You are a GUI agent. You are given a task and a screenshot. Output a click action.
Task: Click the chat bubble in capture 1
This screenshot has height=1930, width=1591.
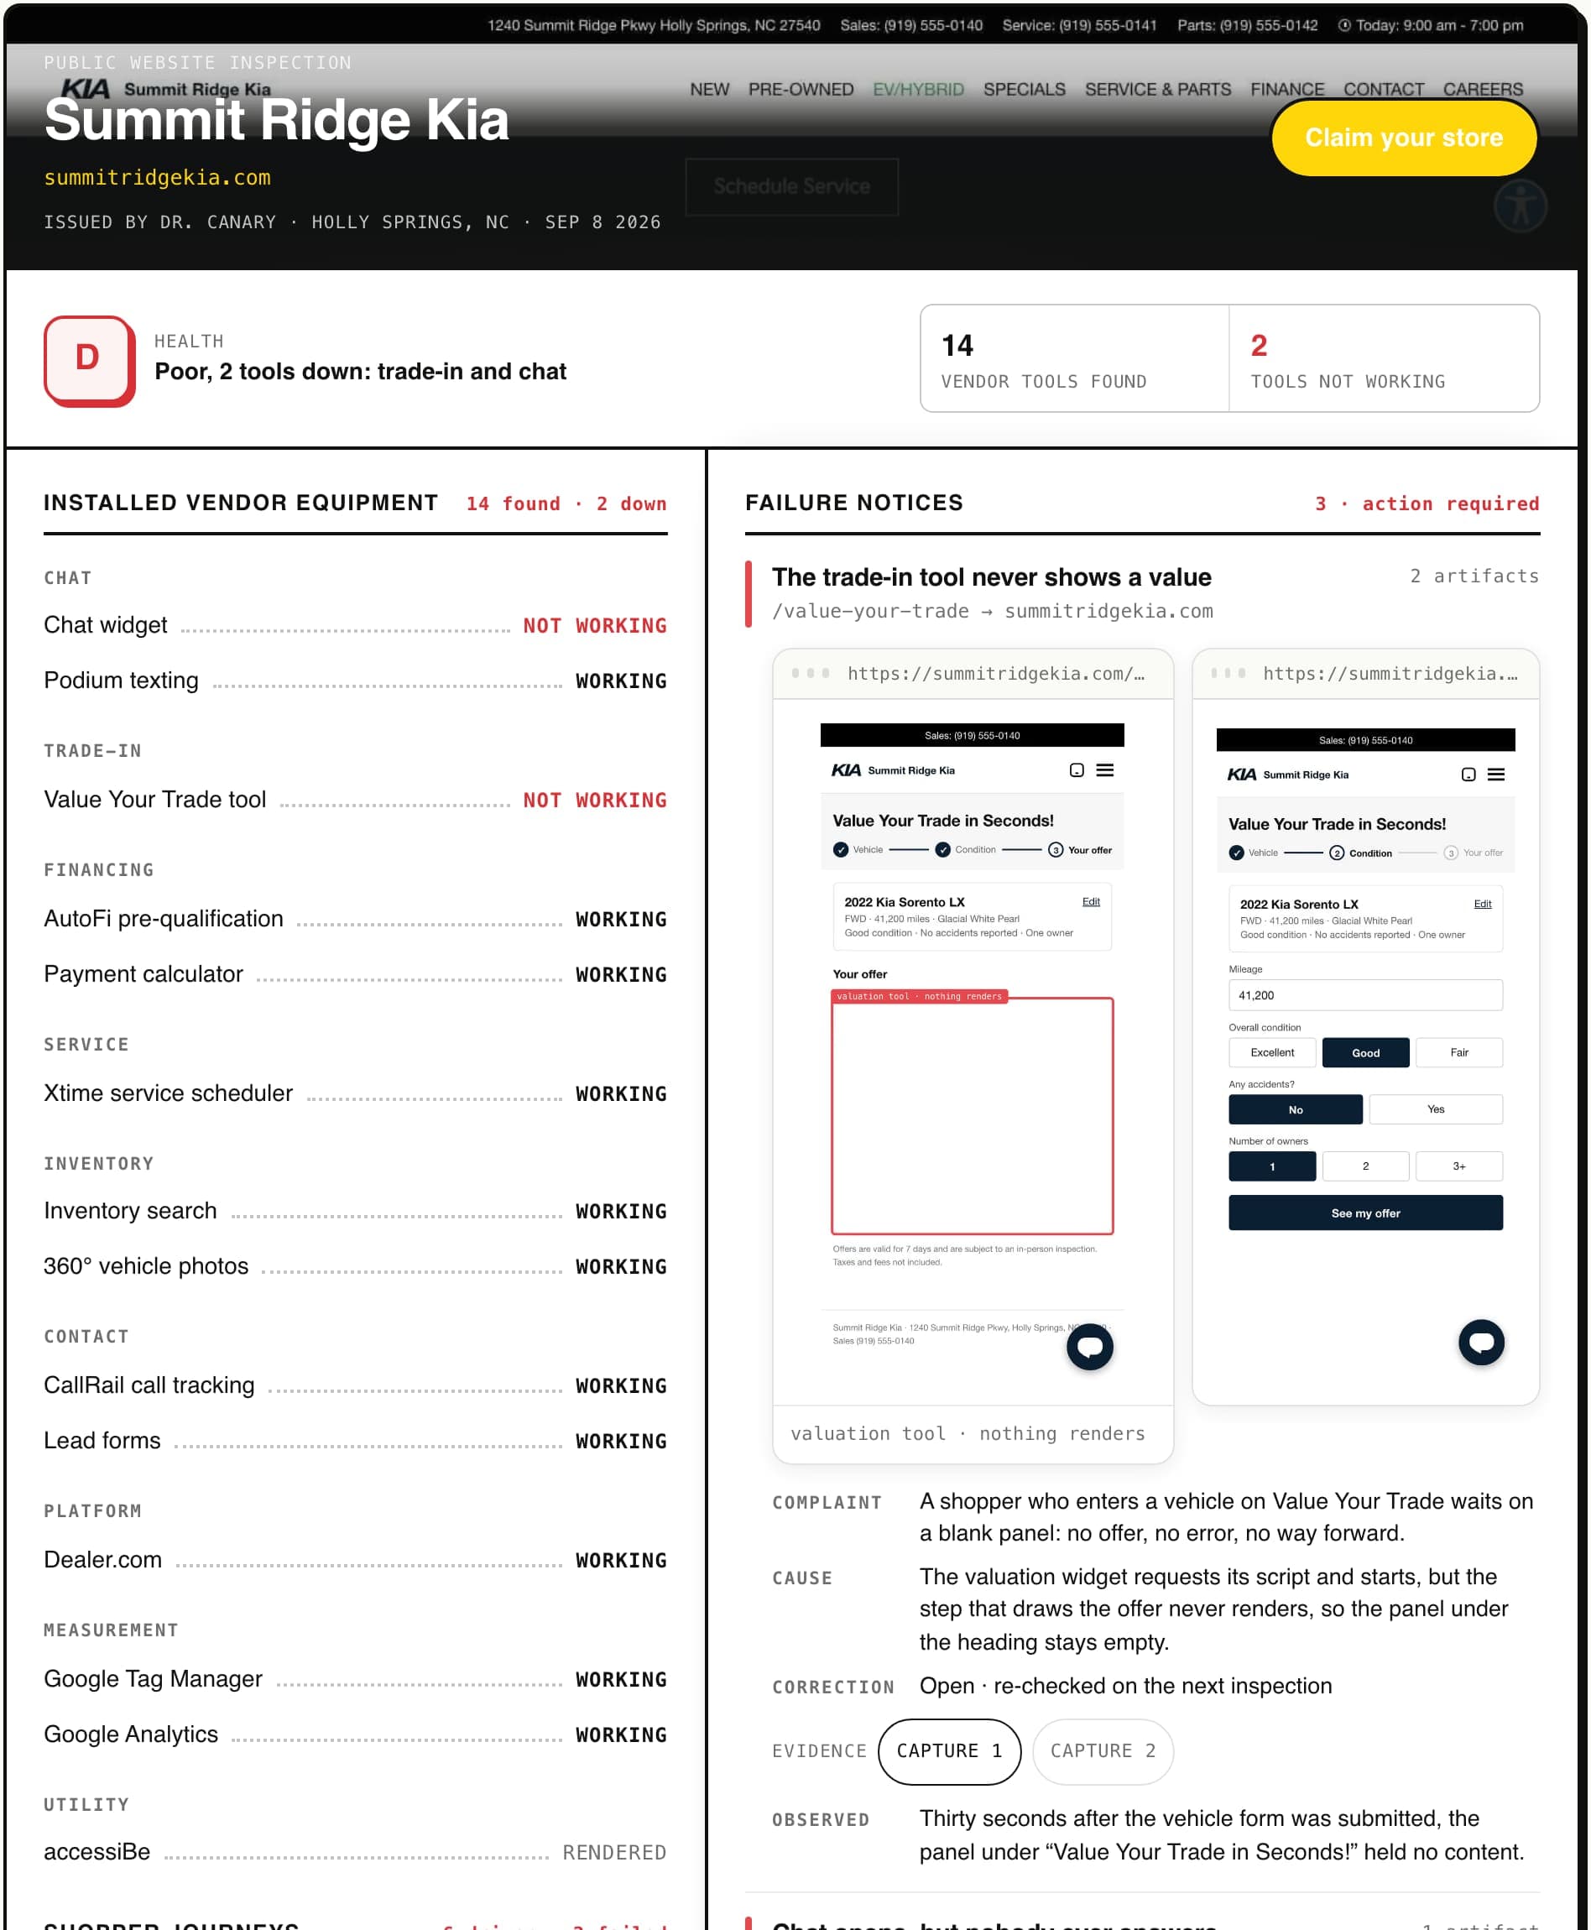(1090, 1345)
